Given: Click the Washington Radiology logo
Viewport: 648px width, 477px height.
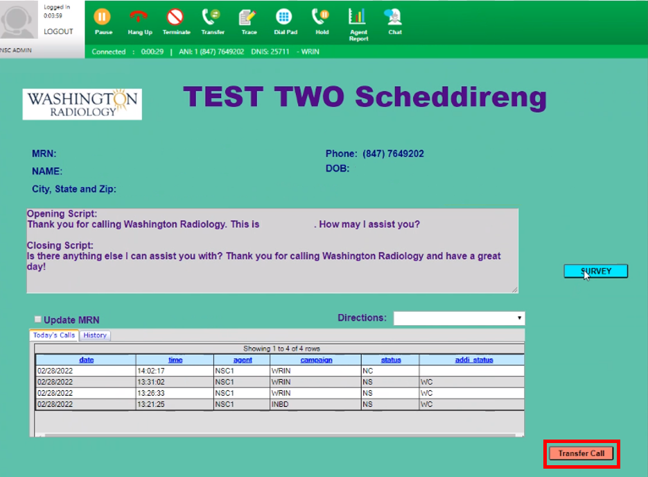Looking at the screenshot, I should tap(82, 104).
